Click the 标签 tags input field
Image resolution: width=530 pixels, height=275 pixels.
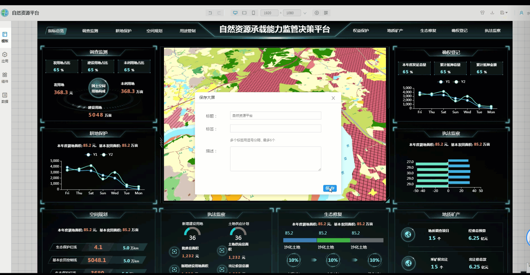276,128
